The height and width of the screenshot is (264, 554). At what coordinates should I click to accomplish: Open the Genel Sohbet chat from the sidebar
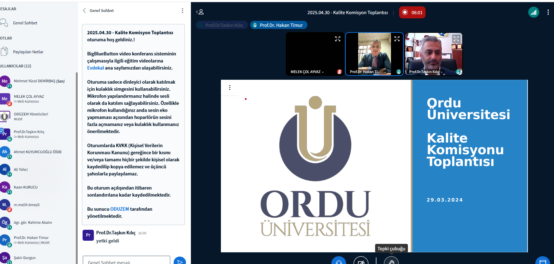click(25, 23)
